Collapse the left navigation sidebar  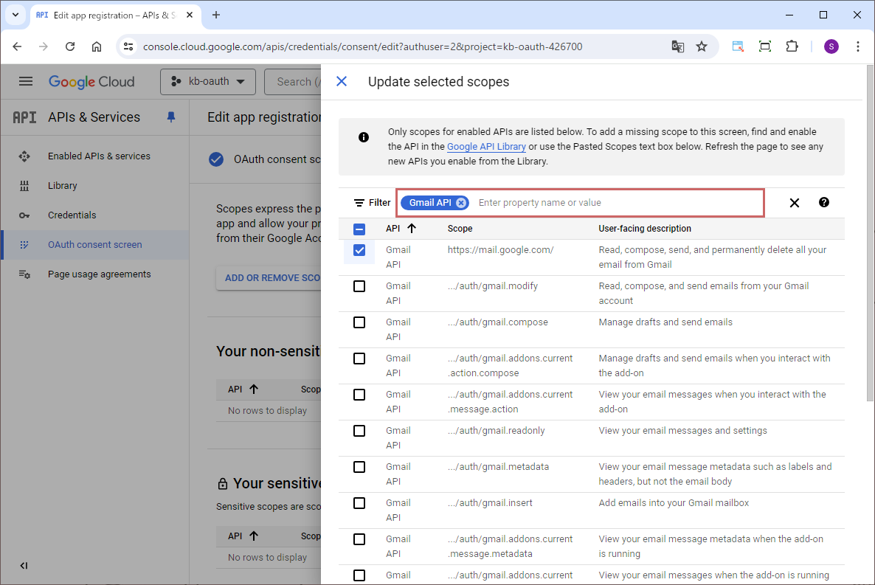[x=24, y=566]
